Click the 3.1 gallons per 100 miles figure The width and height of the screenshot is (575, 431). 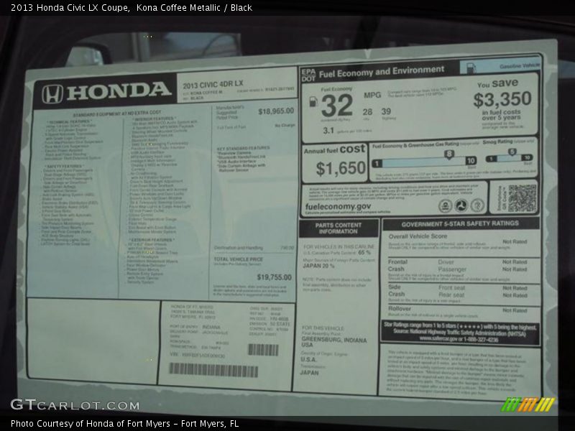click(x=328, y=131)
